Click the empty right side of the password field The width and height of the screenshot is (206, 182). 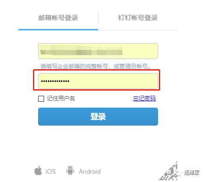(113, 81)
